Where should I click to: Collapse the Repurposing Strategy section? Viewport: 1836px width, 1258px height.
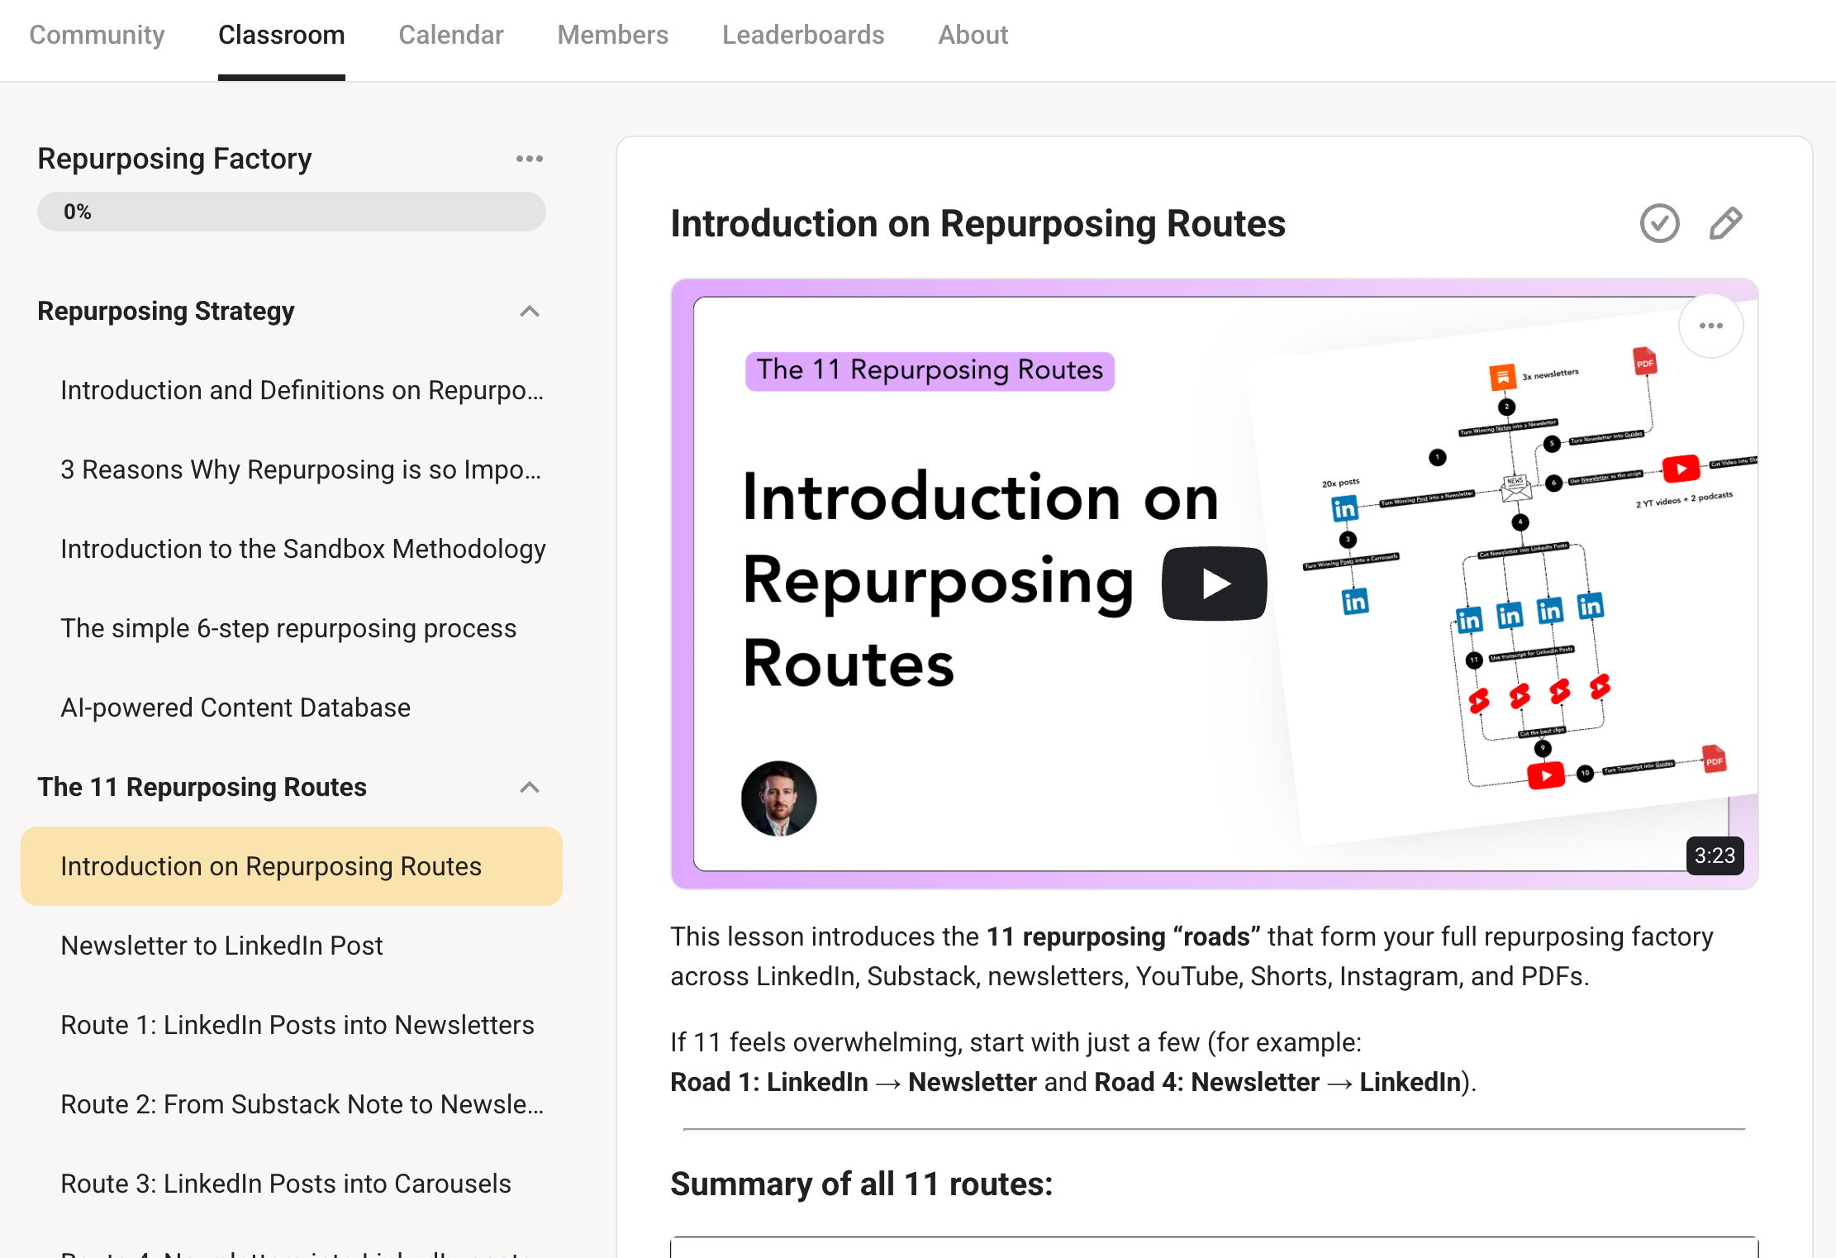click(x=529, y=312)
